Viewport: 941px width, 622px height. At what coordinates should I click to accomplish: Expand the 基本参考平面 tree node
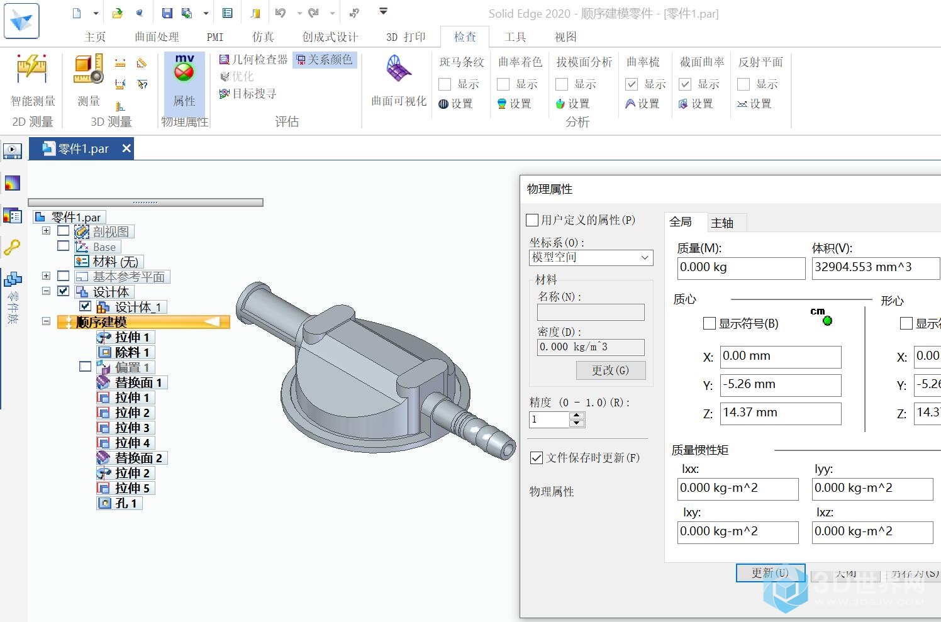46,276
